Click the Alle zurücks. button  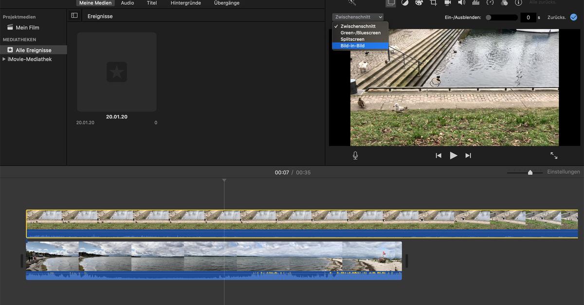(543, 2)
